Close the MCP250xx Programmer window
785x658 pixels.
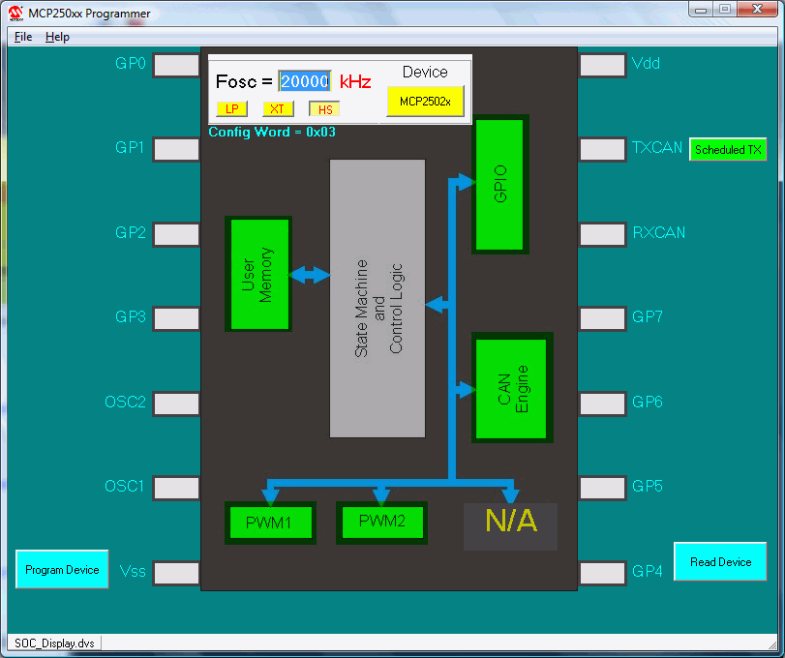pyautogui.click(x=758, y=9)
